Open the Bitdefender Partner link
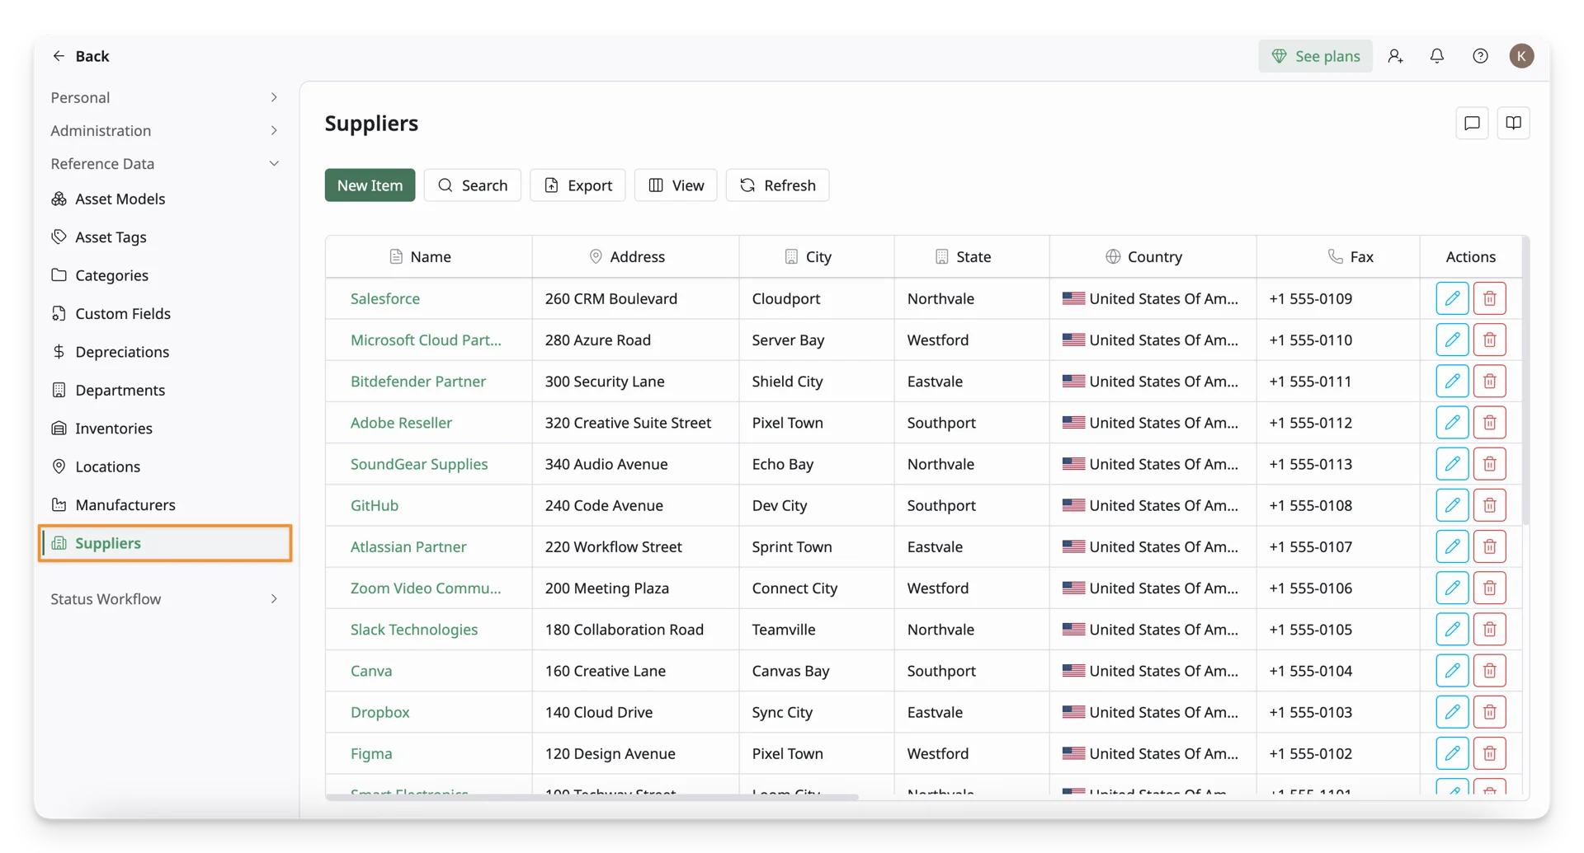Image resolution: width=1584 pixels, height=853 pixels. tap(417, 381)
